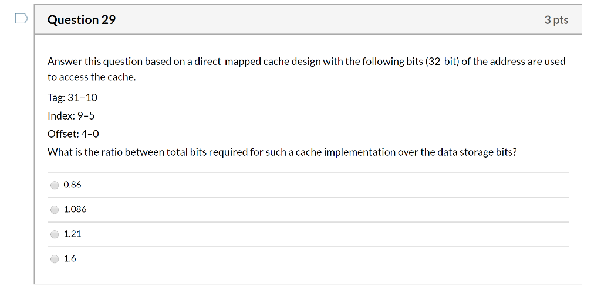Click the Question 29 heading
Viewport: 601px width, 297px height.
[81, 20]
